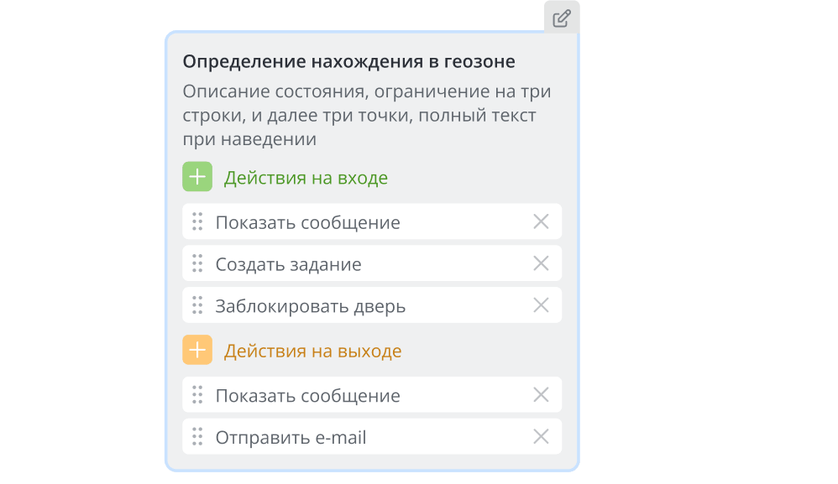Click the edit pencil icon above the card

[562, 18]
